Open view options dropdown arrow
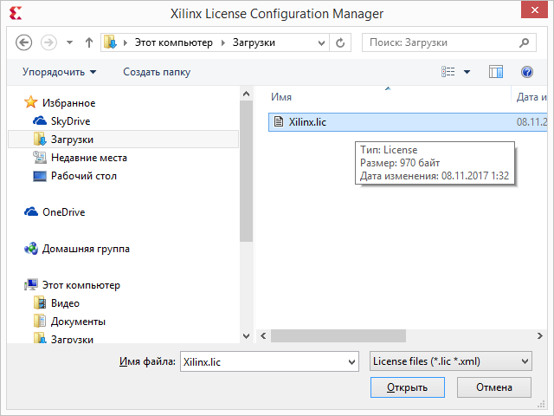The height and width of the screenshot is (416, 554). pos(467,72)
